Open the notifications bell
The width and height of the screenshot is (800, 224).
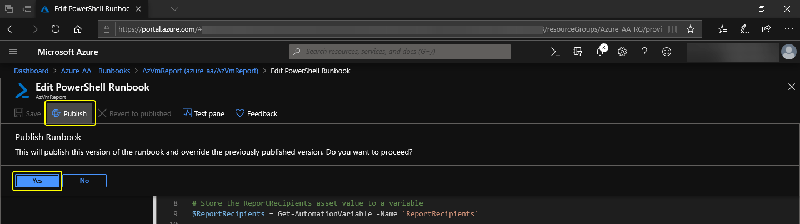(600, 52)
